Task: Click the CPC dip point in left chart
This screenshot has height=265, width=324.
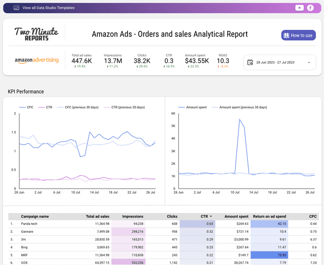Action: click(x=80, y=157)
